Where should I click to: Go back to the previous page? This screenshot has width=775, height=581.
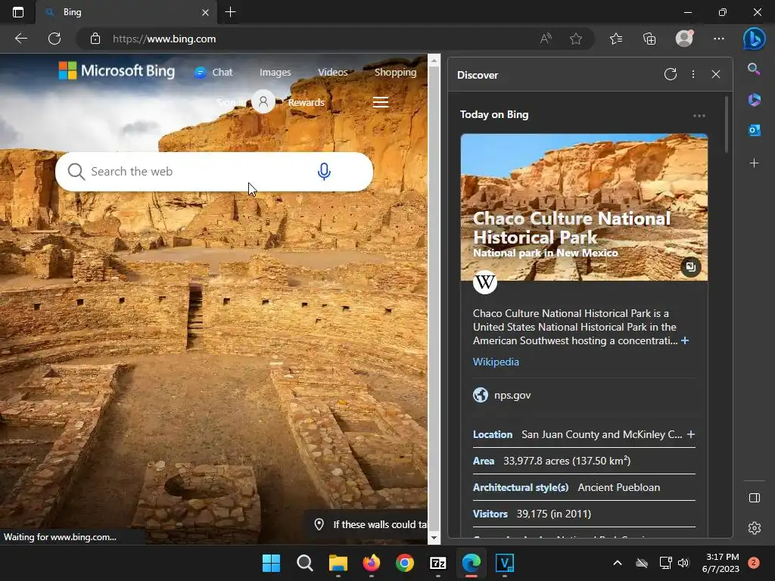pyautogui.click(x=21, y=39)
